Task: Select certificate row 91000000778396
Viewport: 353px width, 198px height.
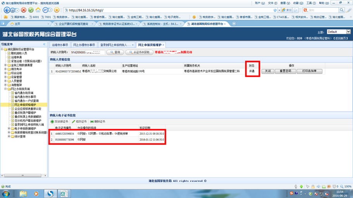Action: 107,139
